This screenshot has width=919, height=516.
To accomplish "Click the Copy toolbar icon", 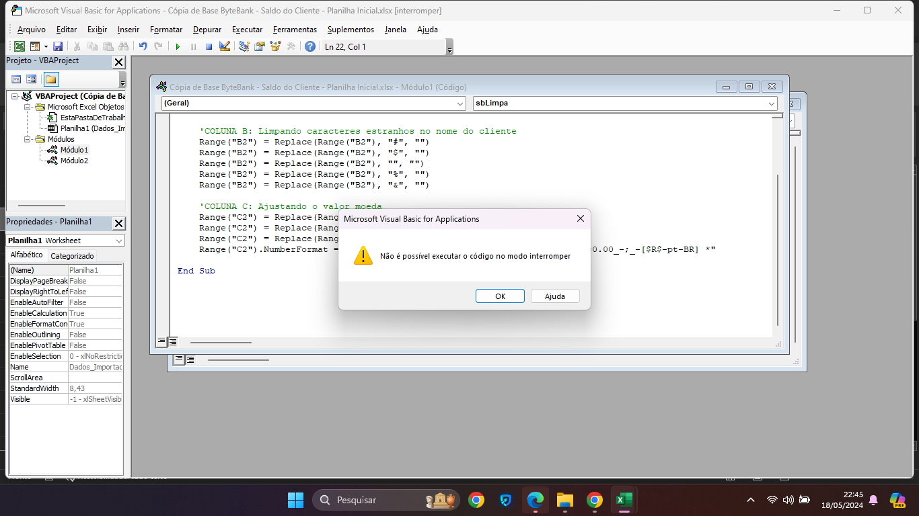I will 92,46.
